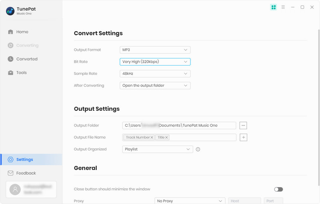Click the user account avatar
Image resolution: width=320 pixels, height=204 pixels.
click(x=15, y=190)
